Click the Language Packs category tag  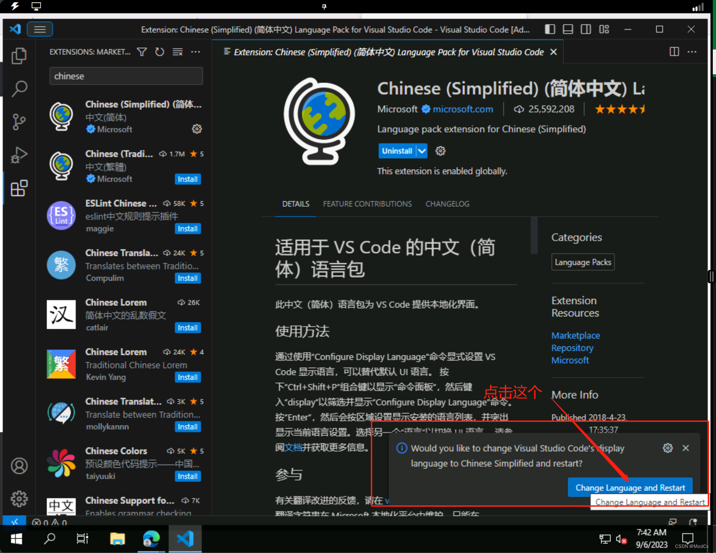pyautogui.click(x=583, y=262)
